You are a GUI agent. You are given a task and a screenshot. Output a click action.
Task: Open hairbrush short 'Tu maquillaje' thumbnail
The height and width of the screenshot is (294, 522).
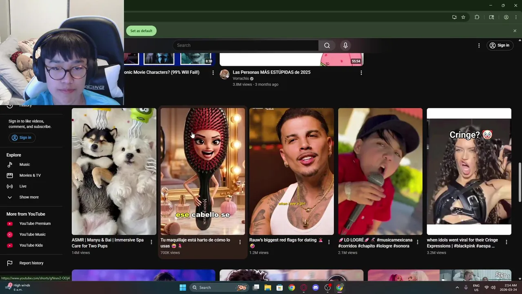[203, 171]
